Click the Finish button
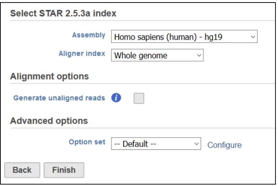Image resolution: width=278 pixels, height=186 pixels. 64,170
